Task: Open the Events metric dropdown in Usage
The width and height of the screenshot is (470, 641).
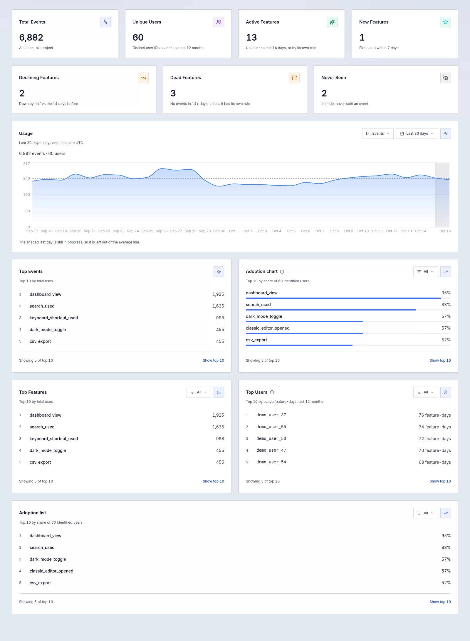Action: coord(378,133)
